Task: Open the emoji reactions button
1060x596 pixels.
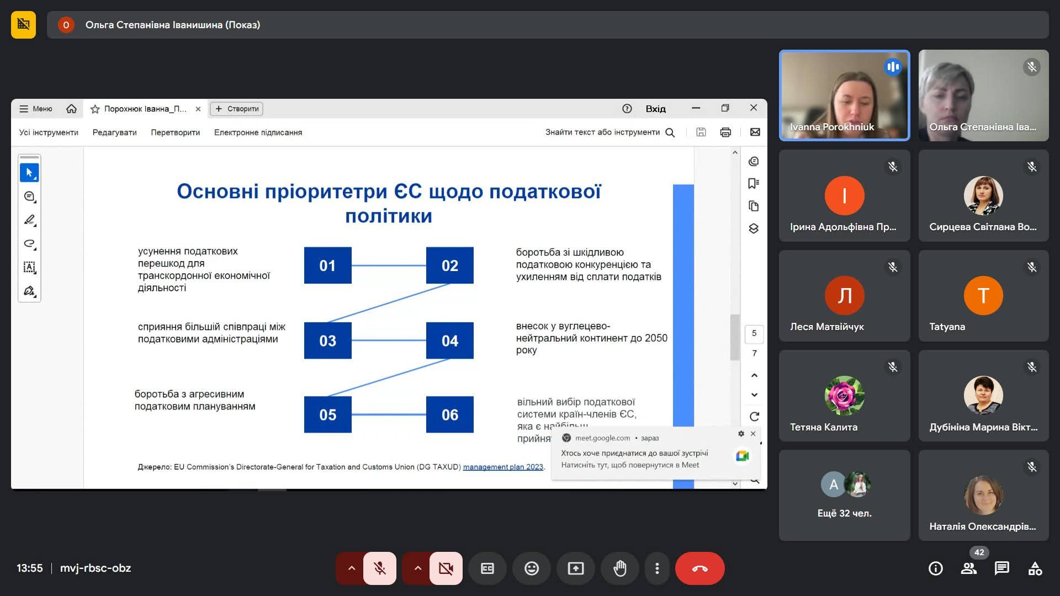Action: point(531,568)
